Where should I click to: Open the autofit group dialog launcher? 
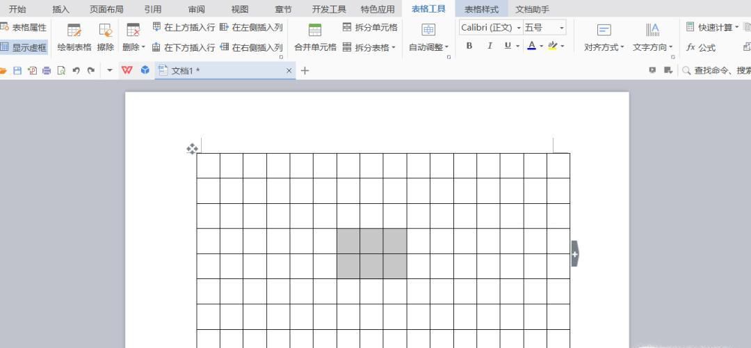[x=449, y=57]
